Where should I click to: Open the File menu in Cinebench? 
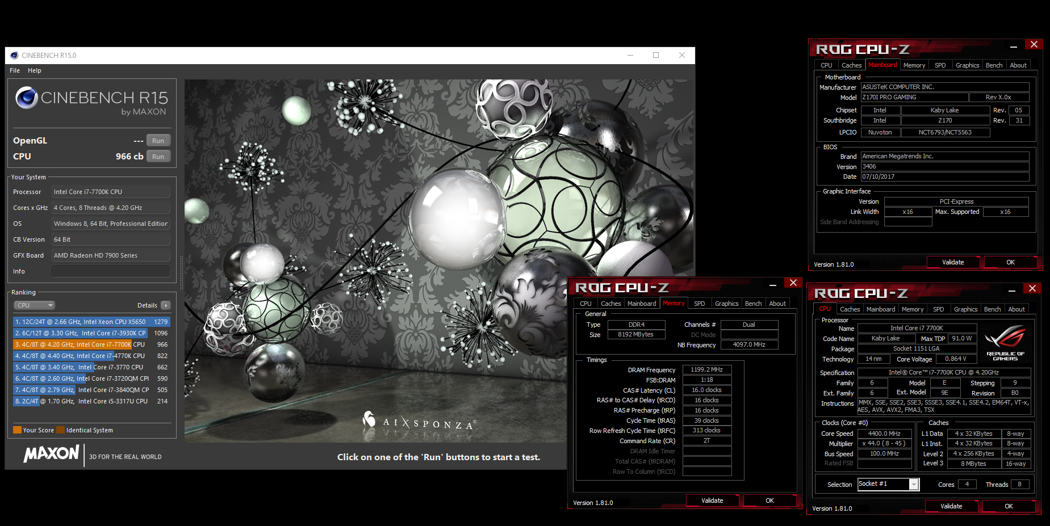[15, 70]
